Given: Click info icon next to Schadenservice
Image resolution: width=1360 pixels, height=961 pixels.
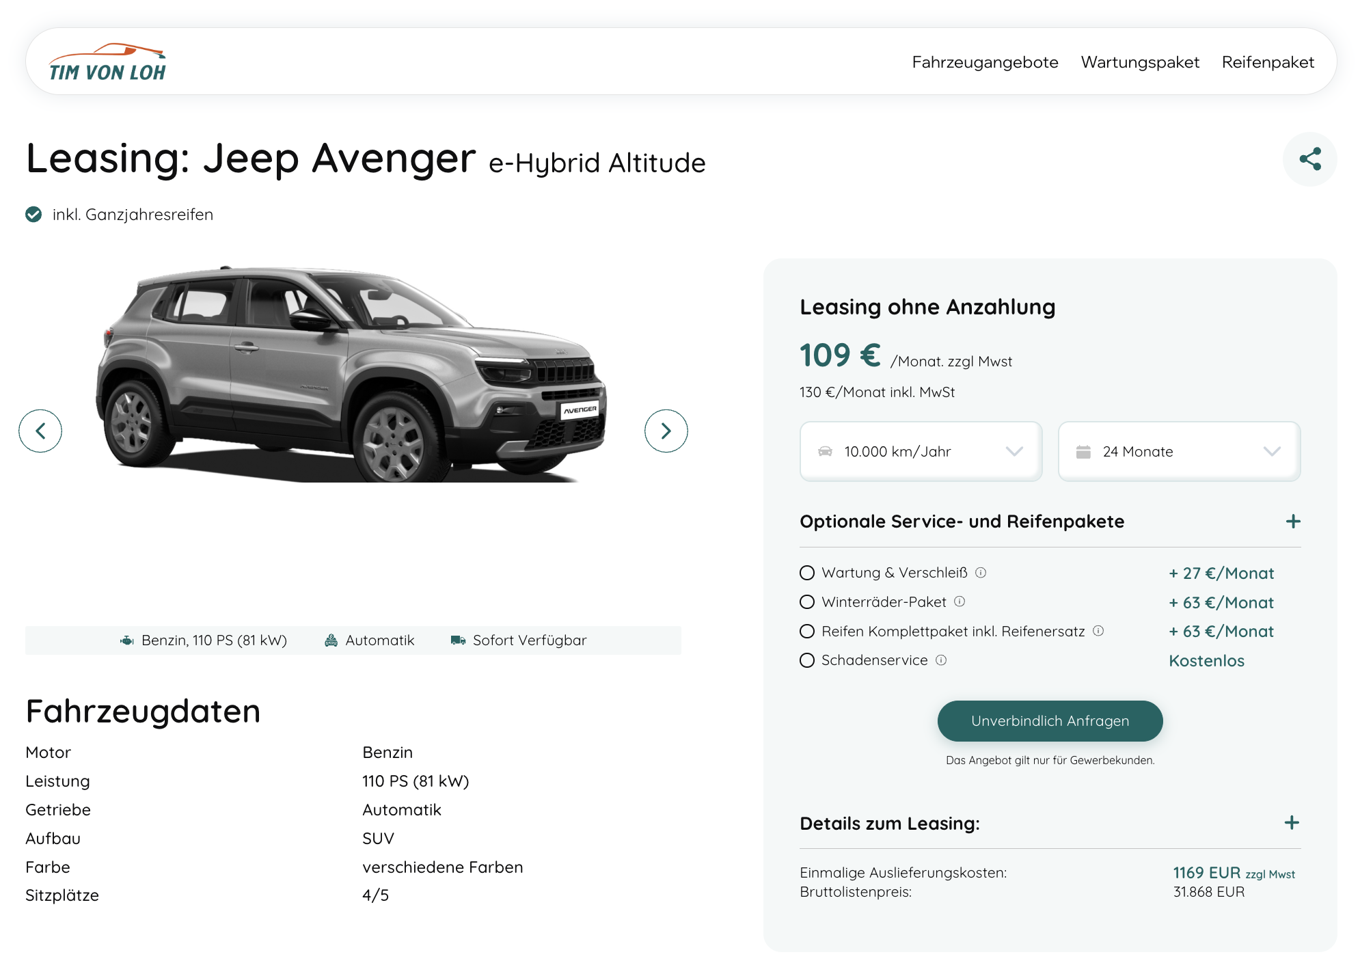Looking at the screenshot, I should 941,660.
